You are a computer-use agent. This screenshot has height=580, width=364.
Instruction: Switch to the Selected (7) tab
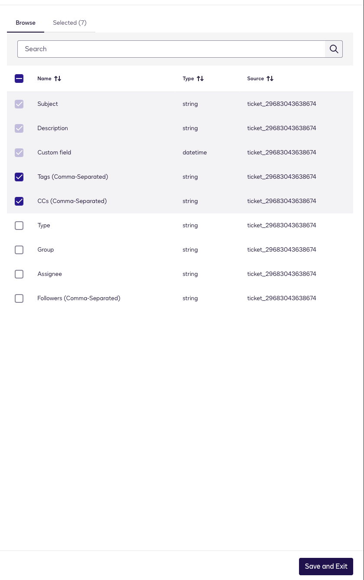click(69, 23)
